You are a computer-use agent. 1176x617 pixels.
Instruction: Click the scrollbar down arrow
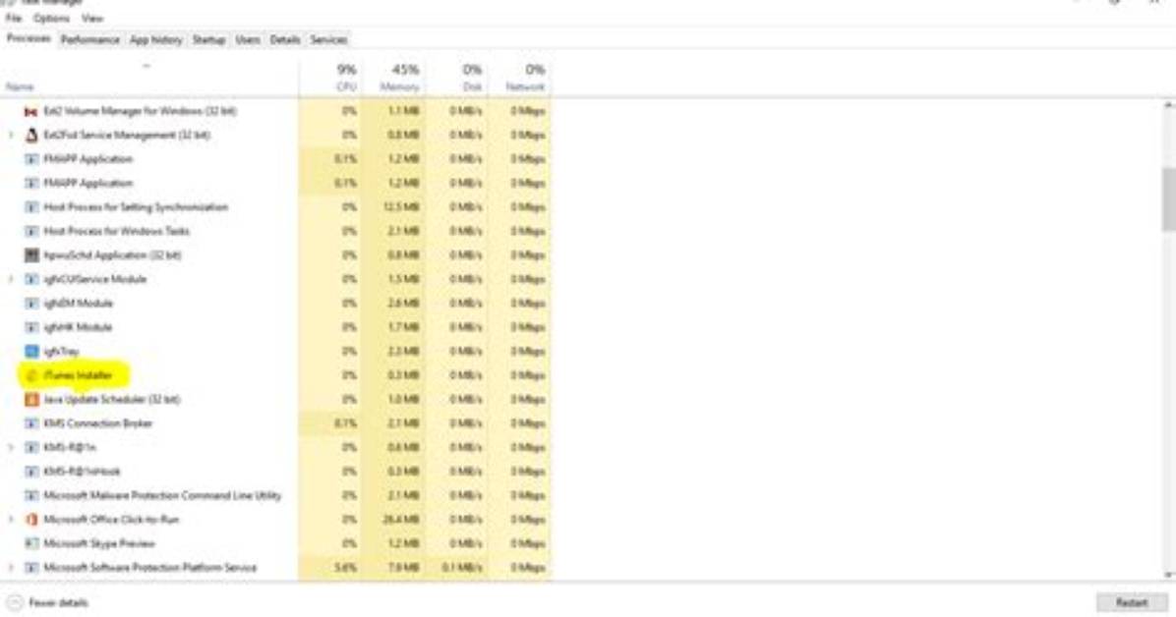click(x=1168, y=575)
